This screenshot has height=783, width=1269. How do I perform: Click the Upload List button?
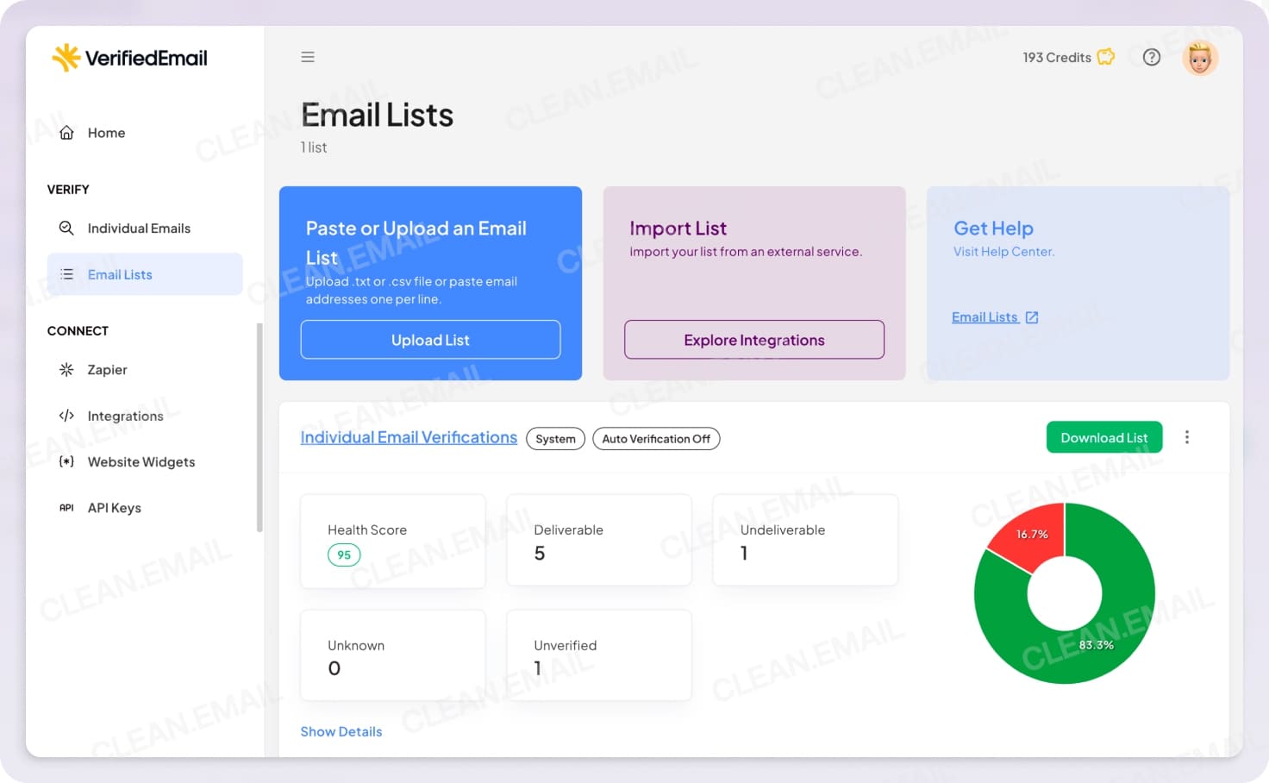coord(430,340)
